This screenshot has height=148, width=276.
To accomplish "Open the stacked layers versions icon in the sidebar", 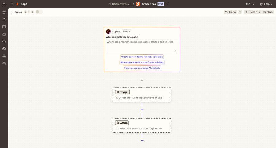I will 4,63.
